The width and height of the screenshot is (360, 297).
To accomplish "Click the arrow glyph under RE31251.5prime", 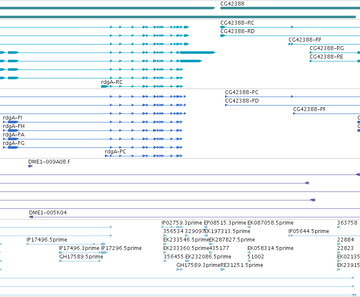I will (x=223, y=269).
